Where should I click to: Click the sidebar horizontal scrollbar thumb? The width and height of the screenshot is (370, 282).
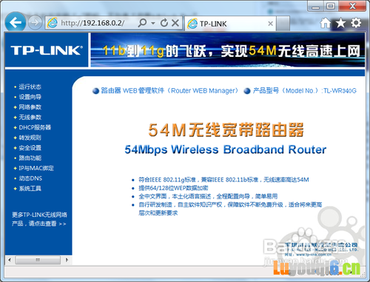[38, 260]
